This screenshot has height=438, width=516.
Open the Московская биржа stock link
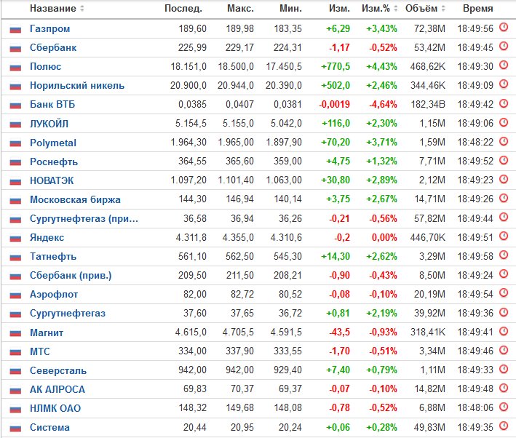coord(75,199)
